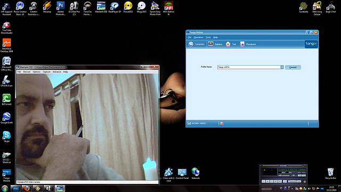Open the Capture menu in the Mediakit 250 window
The width and height of the screenshot is (341, 192).
coord(46,72)
